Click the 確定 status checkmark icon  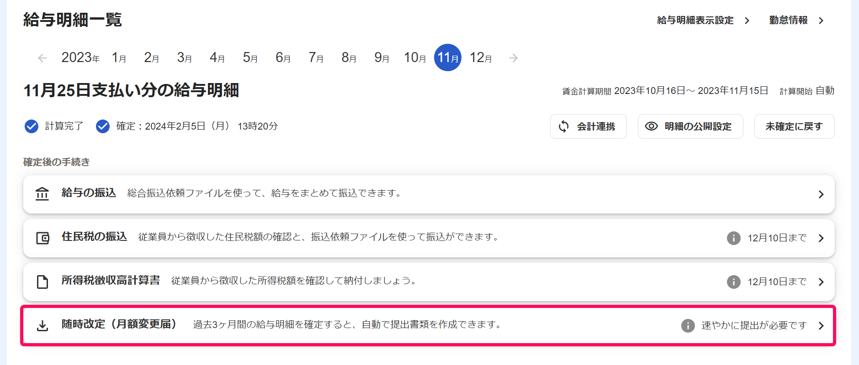point(103,126)
